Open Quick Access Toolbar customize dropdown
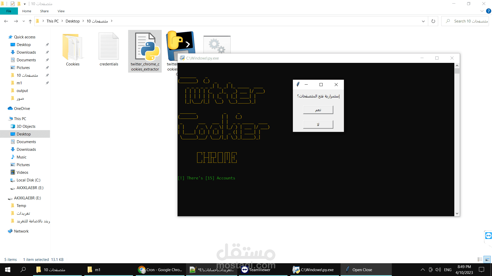The image size is (492, 276). tap(25, 4)
